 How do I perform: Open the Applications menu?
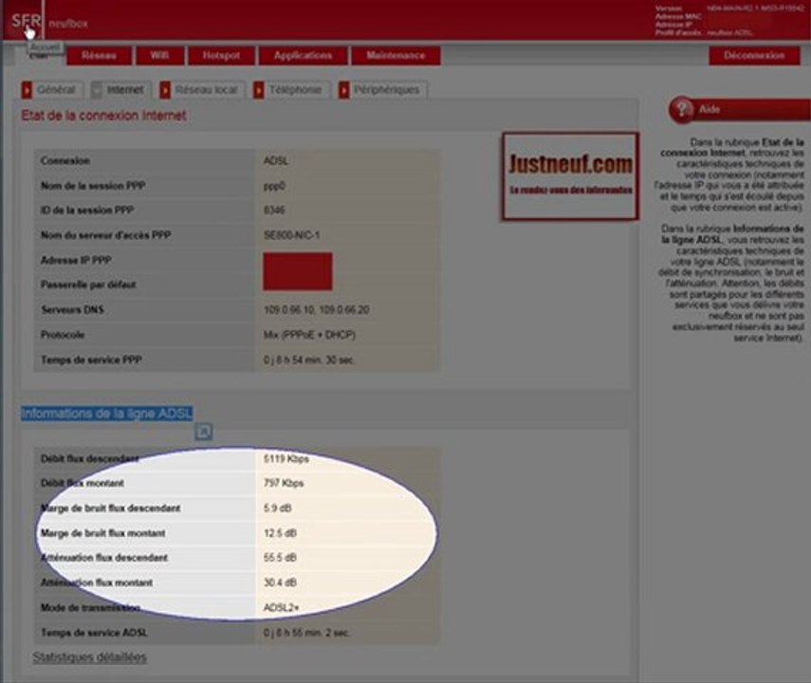[304, 55]
